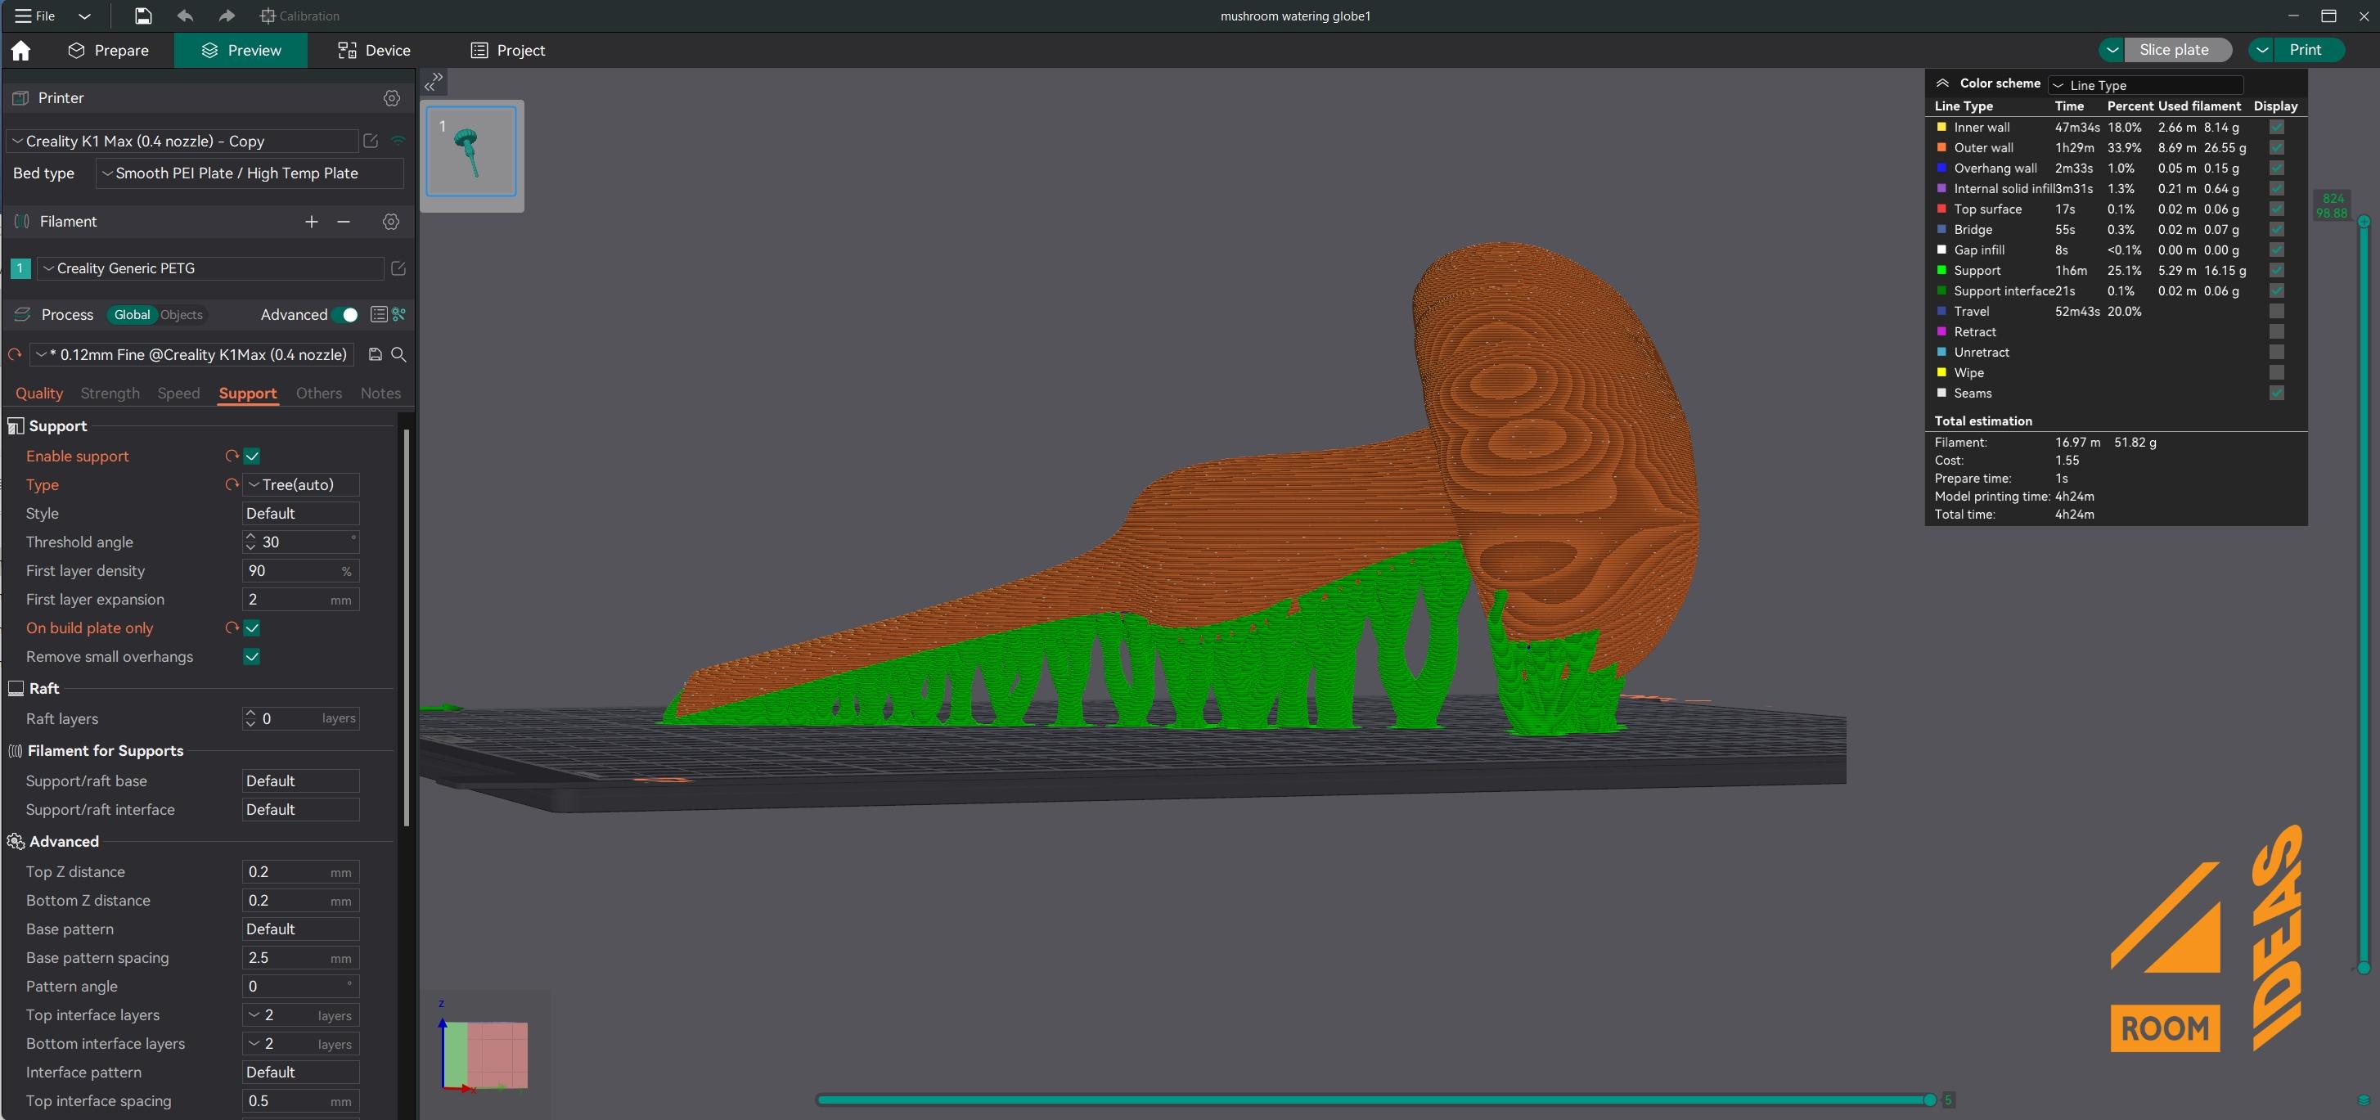Click the Save file icon
Screen dimensions: 2380x1120
(143, 16)
